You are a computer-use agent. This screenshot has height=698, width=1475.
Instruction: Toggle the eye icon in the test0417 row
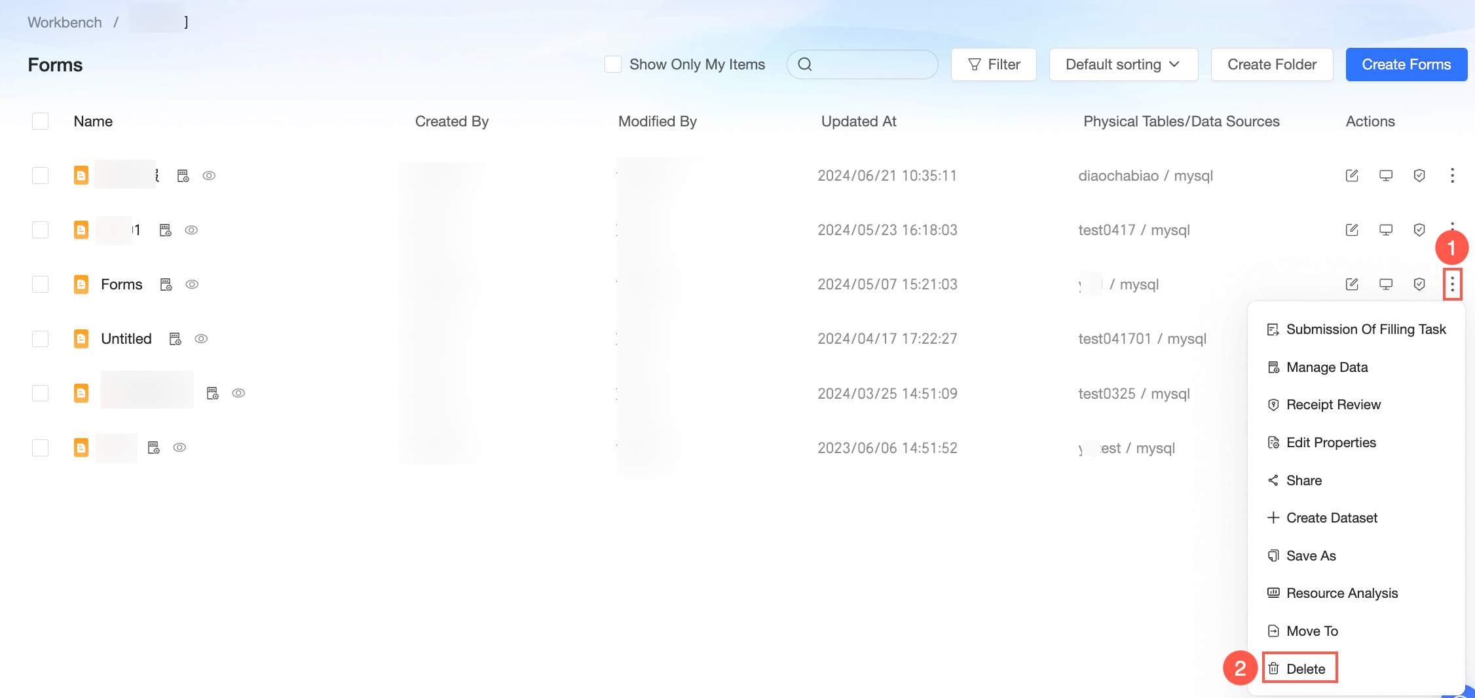point(191,230)
